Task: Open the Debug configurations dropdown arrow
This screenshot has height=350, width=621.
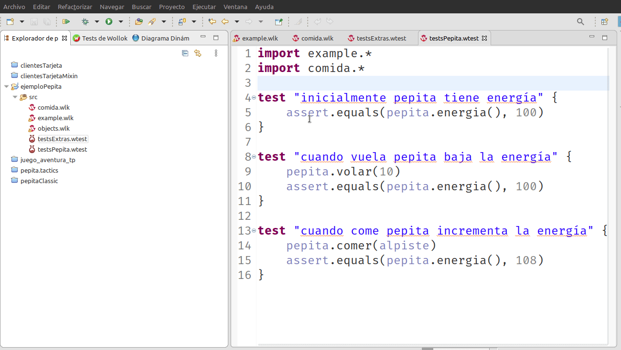Action: (97, 21)
